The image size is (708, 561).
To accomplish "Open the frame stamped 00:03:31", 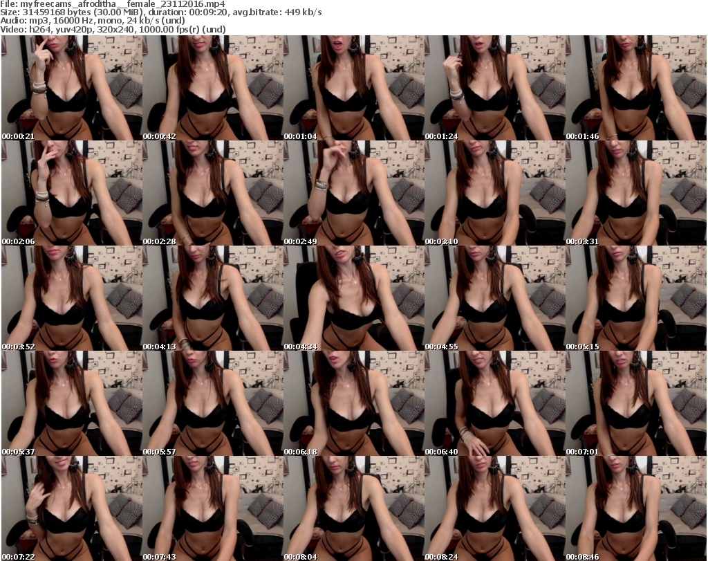I will coord(636,193).
